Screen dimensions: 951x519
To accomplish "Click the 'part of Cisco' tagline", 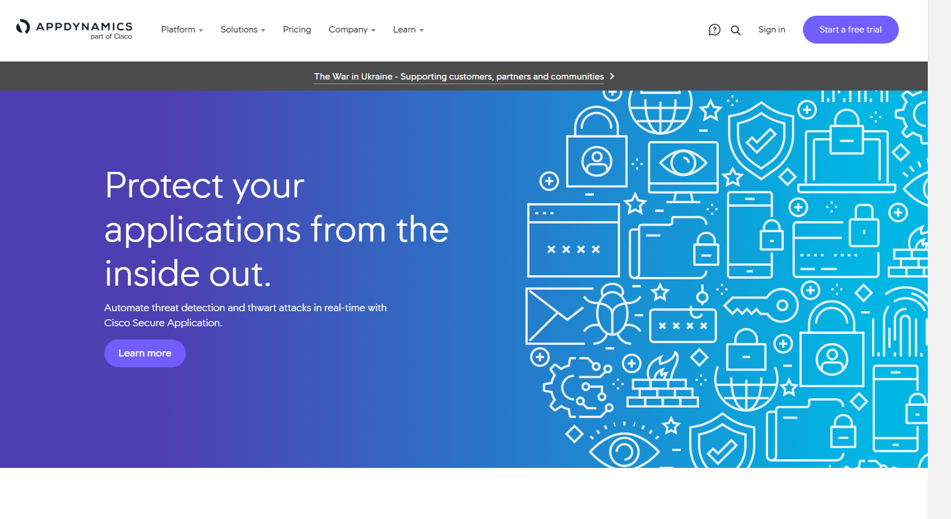I will click(x=111, y=37).
